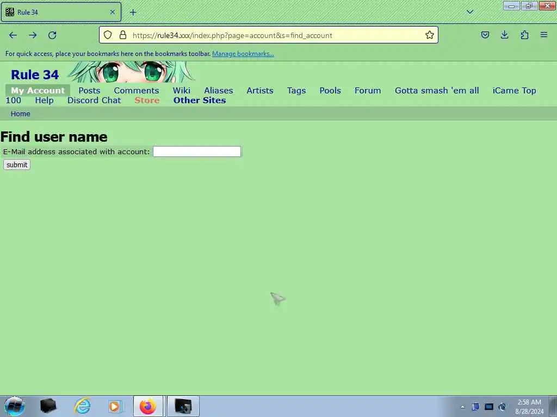This screenshot has width=557, height=417.
Task: Open the My Account menu item
Action: point(38,91)
